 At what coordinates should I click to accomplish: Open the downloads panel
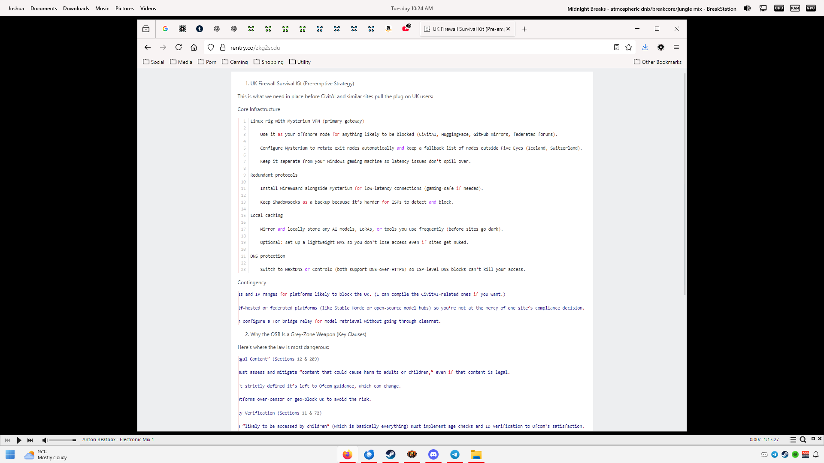click(x=645, y=47)
